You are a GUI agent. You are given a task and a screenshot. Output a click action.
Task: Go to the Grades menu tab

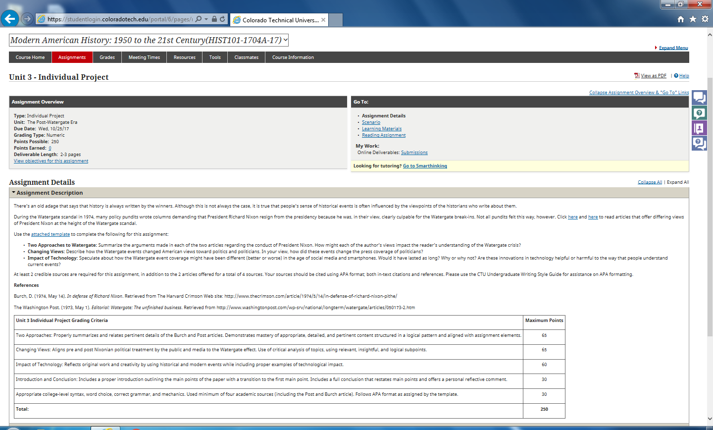coord(107,57)
